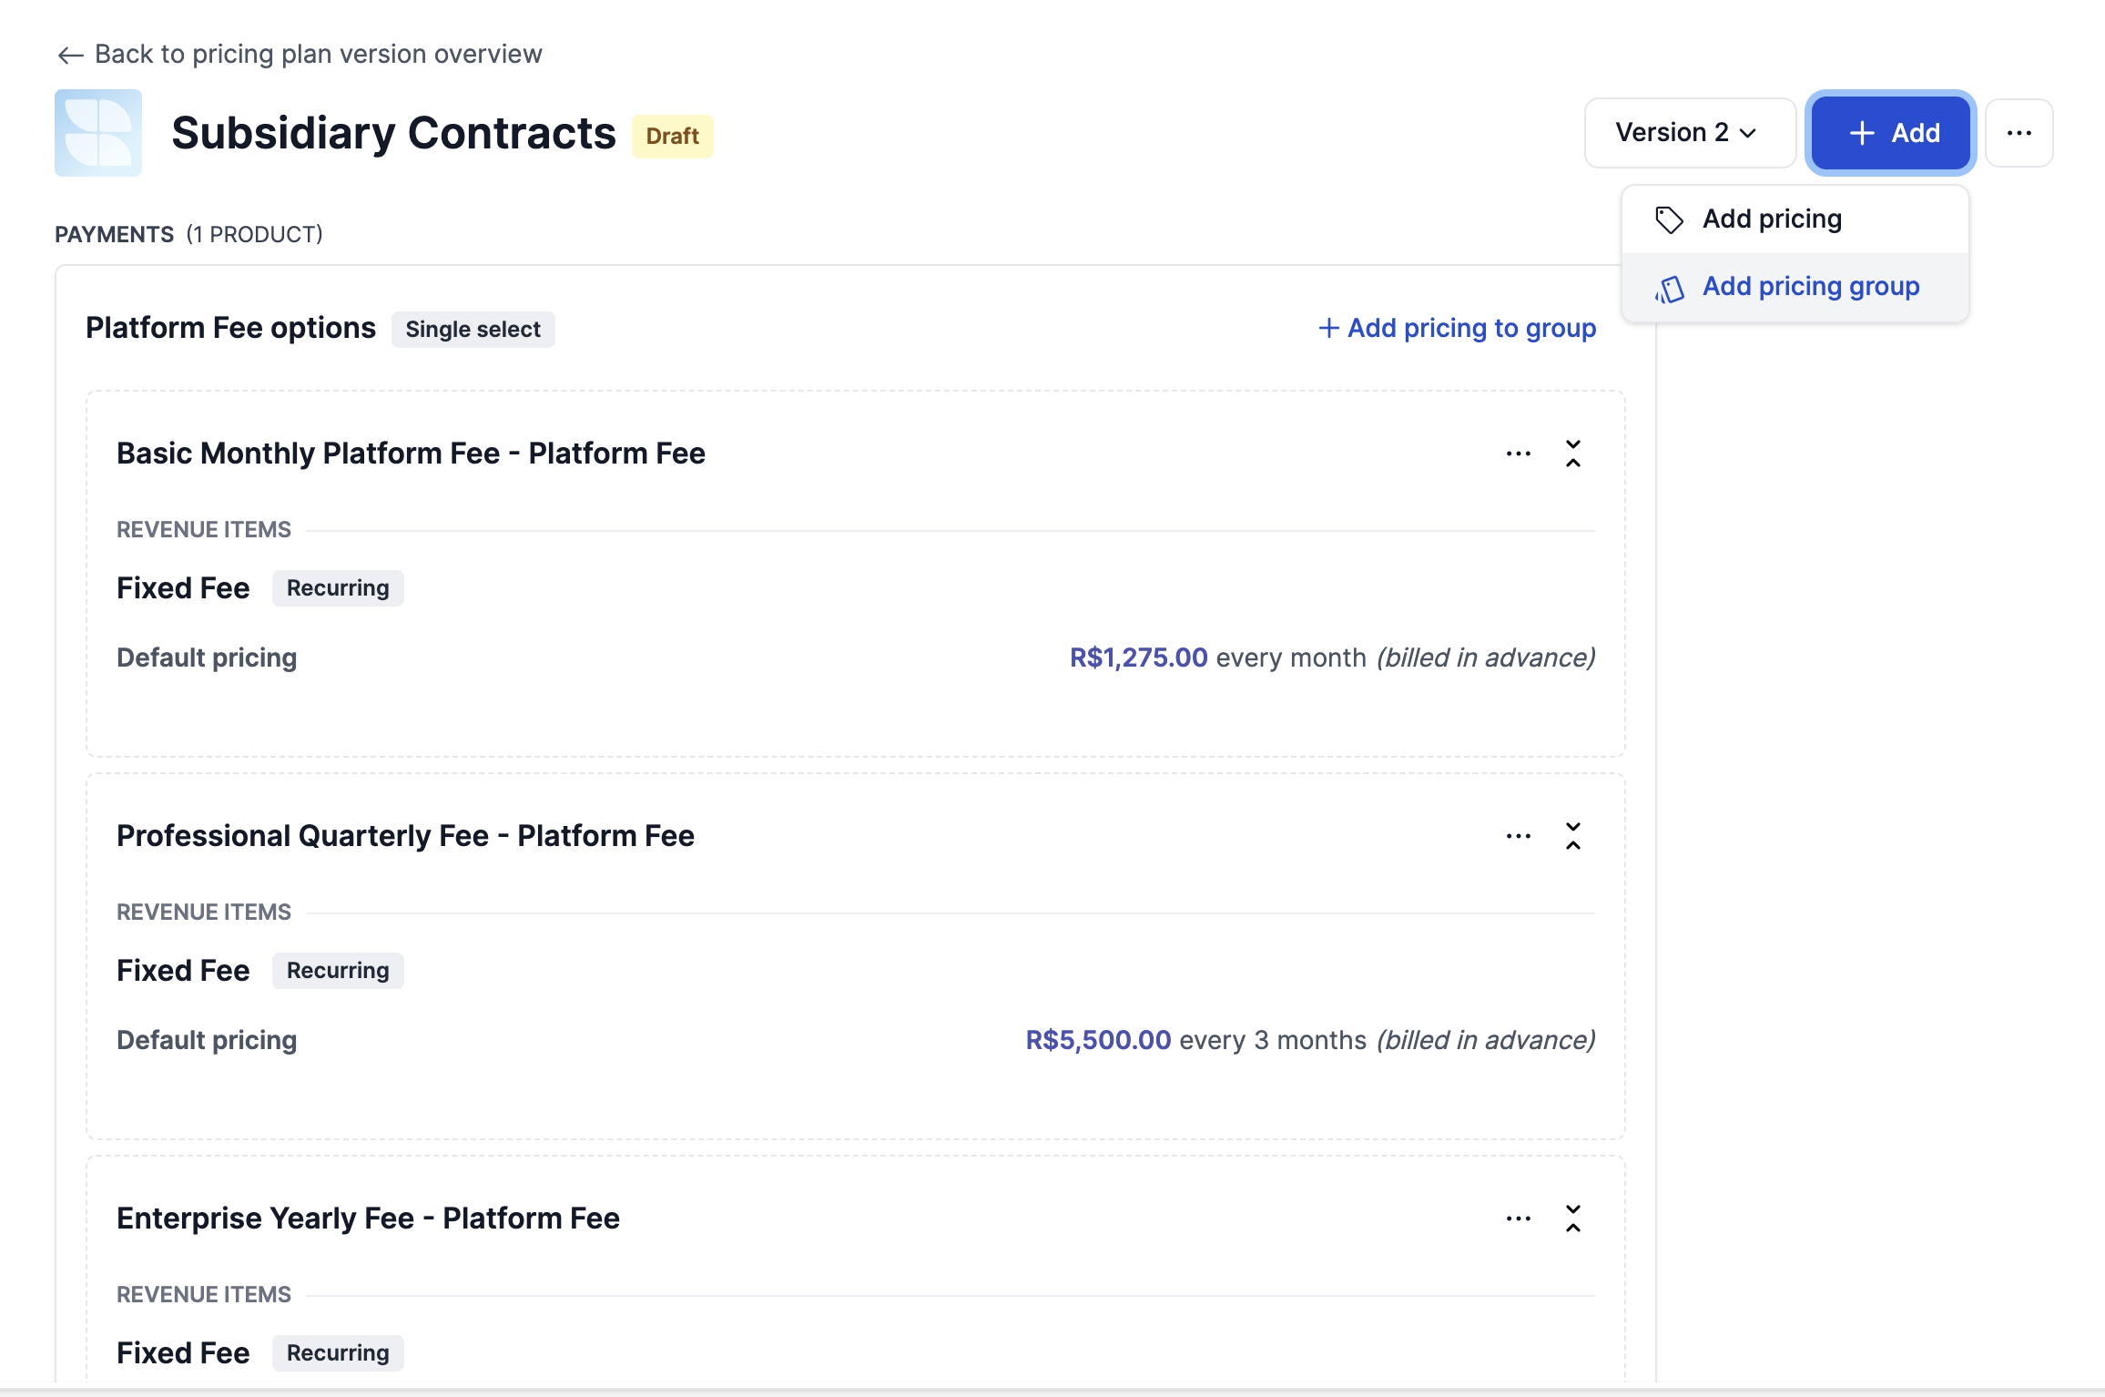Click the Single select badge
2105x1397 pixels.
coord(473,330)
